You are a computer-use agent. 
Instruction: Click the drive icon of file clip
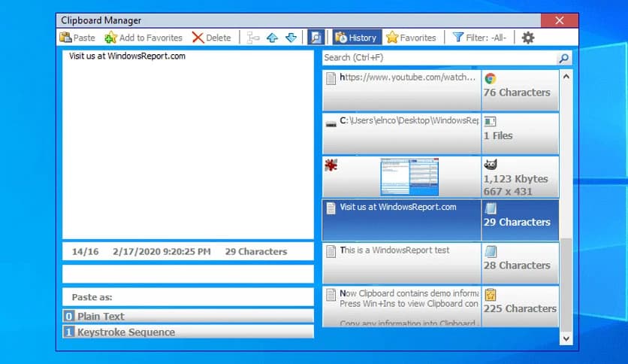click(x=331, y=124)
